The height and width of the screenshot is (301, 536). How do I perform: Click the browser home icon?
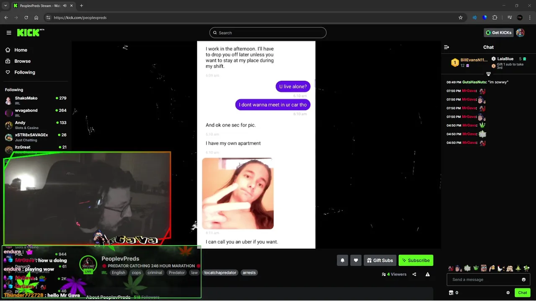tap(36, 18)
